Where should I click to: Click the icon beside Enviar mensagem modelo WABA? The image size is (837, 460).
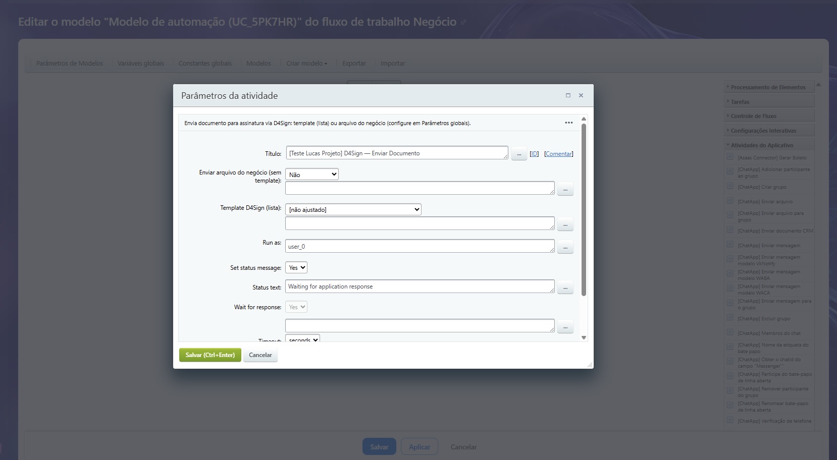(x=730, y=274)
